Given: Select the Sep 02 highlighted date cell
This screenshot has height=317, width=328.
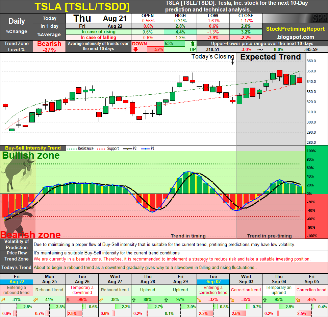Looking at the screenshot, I should point(213,282).
